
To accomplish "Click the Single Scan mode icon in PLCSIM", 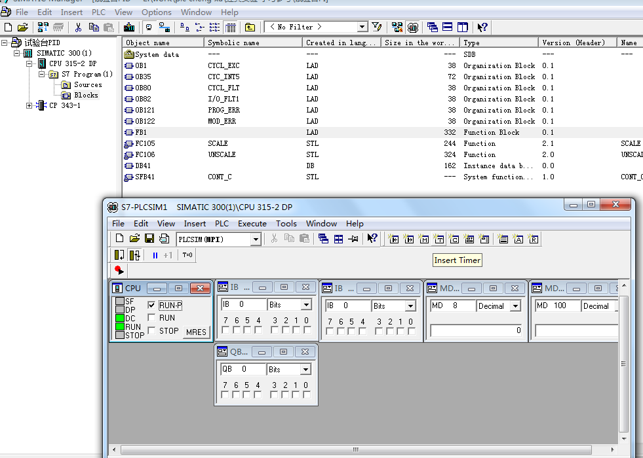I will (x=119, y=255).
